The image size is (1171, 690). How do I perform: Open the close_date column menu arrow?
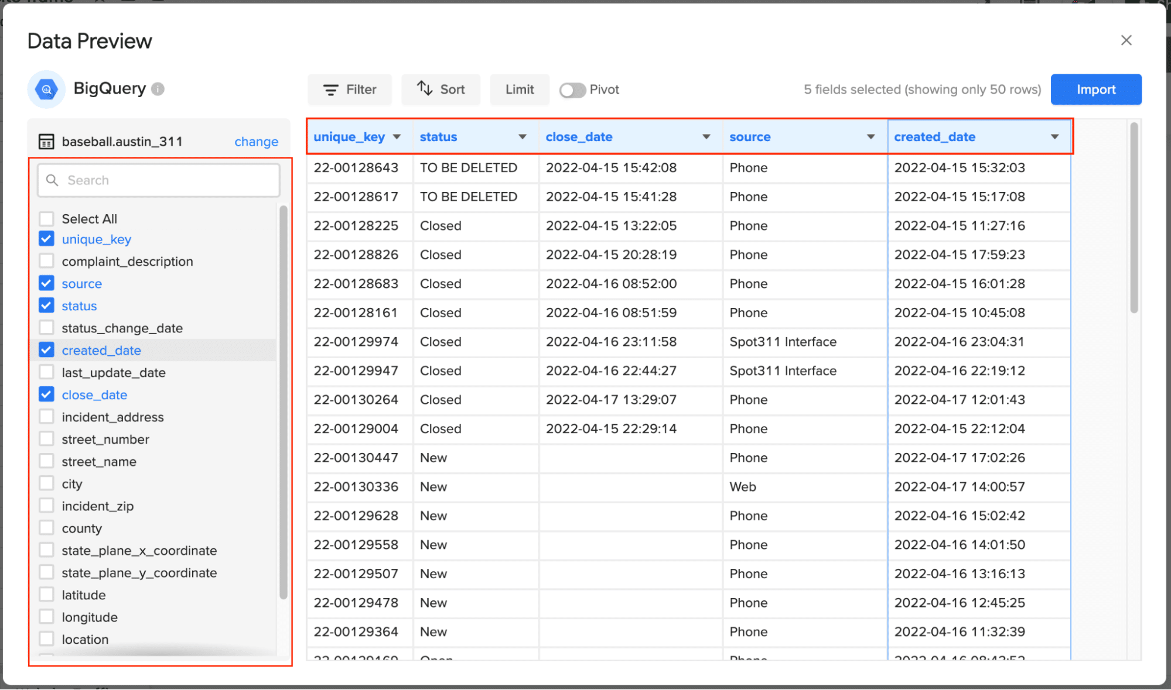(x=706, y=137)
